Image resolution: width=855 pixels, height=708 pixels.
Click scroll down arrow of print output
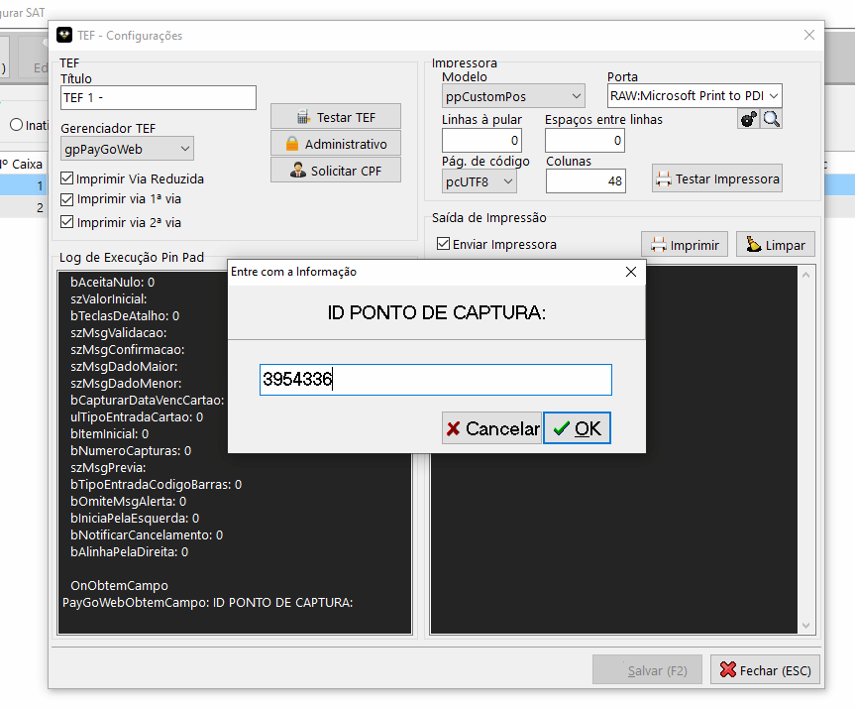click(x=805, y=626)
